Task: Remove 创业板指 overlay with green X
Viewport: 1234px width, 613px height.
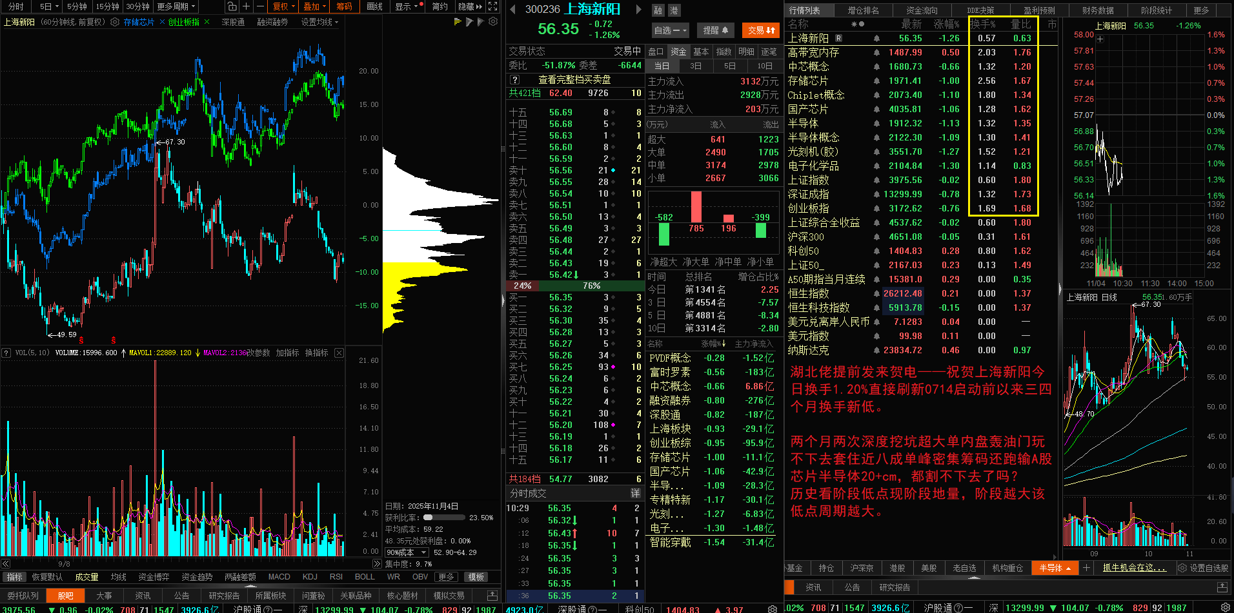Action: coord(207,22)
